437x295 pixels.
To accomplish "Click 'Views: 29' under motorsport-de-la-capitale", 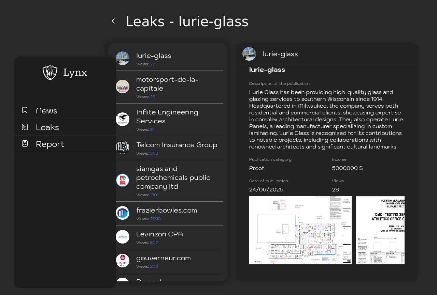I will pyautogui.click(x=146, y=97).
